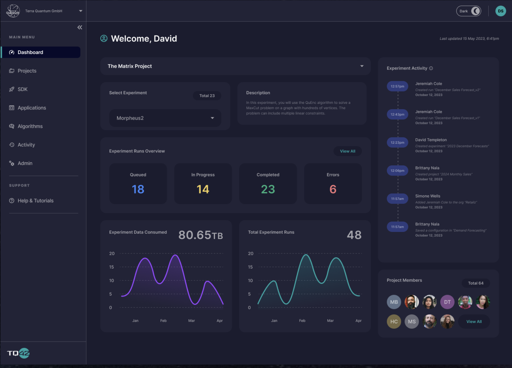This screenshot has height=368, width=512.
Task: Go to the Applications page
Action: click(31, 108)
